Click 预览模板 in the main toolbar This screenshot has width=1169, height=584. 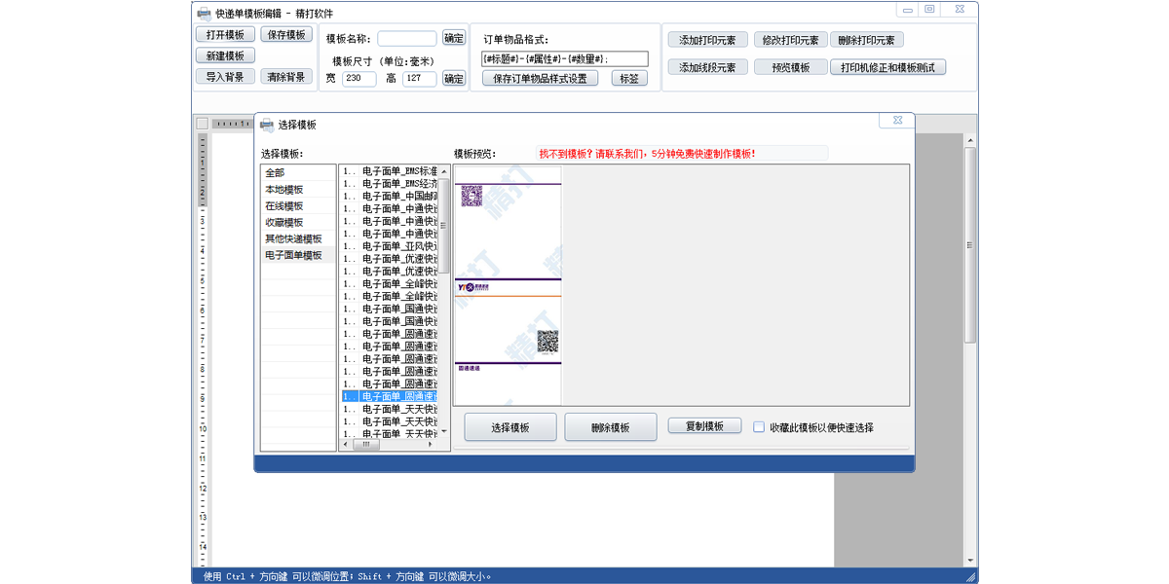click(790, 67)
